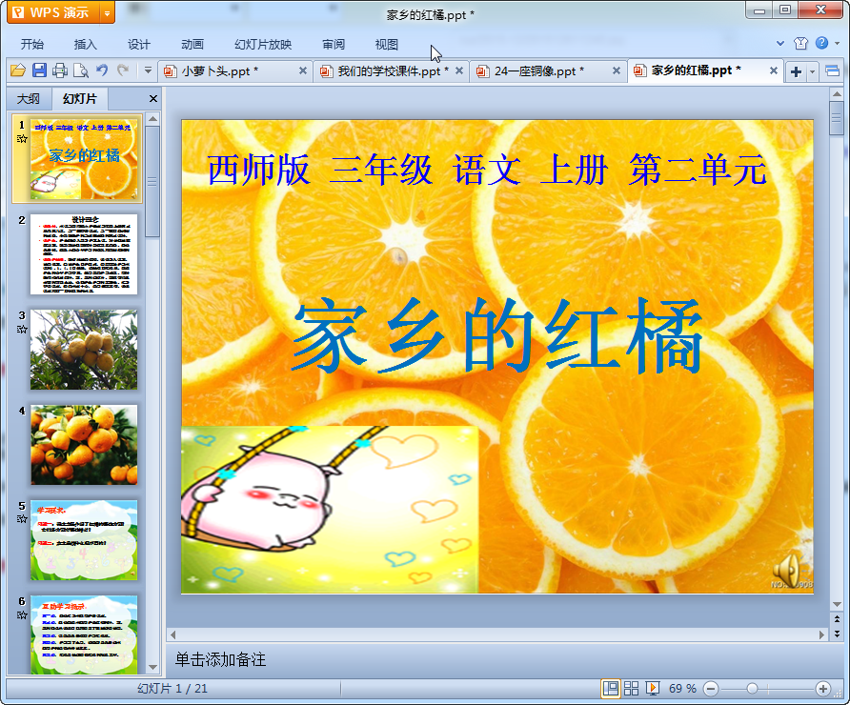
Task: Open the 审阅 menu tab
Action: pos(334,45)
